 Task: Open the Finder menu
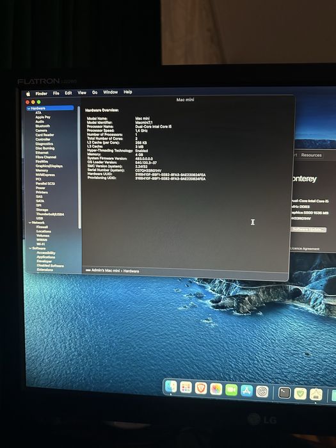(x=42, y=93)
